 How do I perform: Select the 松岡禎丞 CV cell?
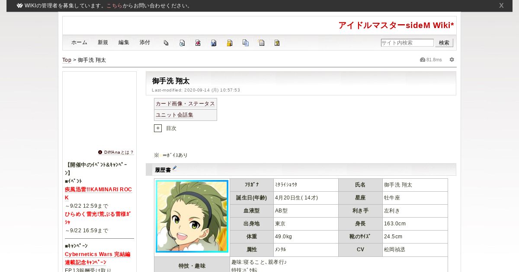point(415,250)
